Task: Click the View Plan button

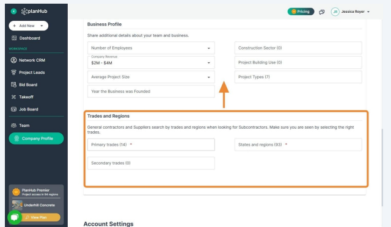Action: click(40, 217)
